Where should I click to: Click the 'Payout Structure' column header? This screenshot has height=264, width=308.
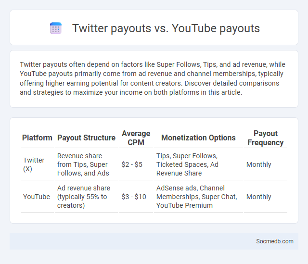tap(86, 138)
